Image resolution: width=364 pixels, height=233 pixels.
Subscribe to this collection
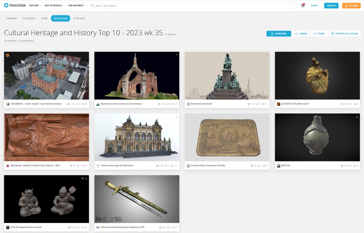(278, 34)
